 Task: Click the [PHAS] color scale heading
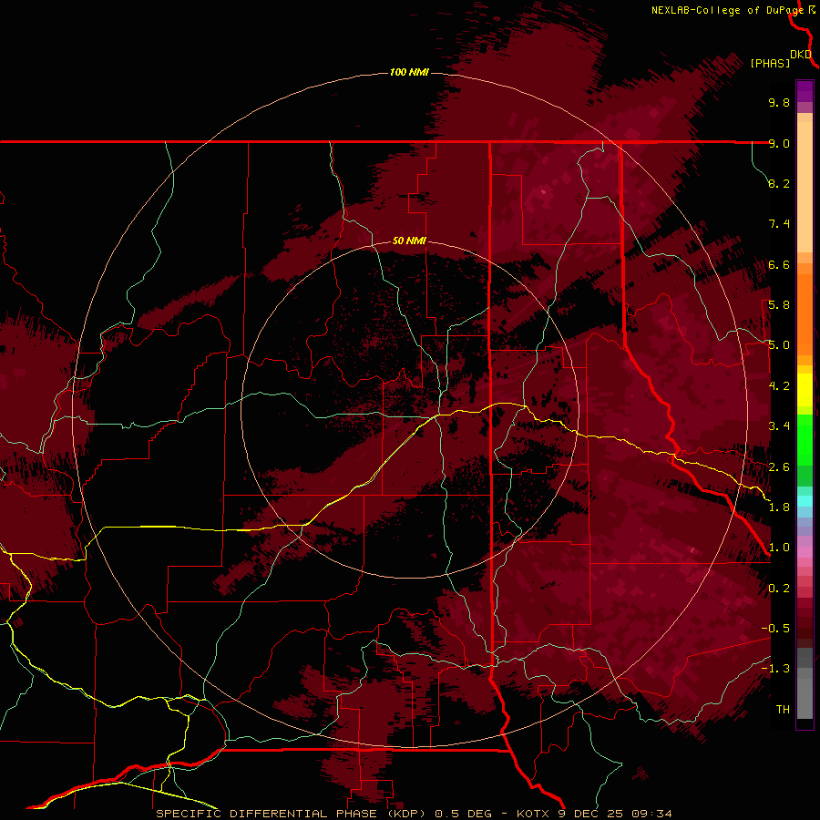(x=770, y=63)
